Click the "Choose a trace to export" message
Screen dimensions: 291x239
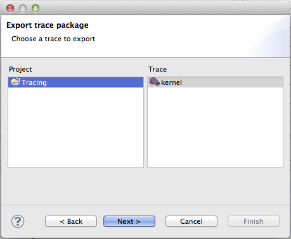click(x=53, y=39)
